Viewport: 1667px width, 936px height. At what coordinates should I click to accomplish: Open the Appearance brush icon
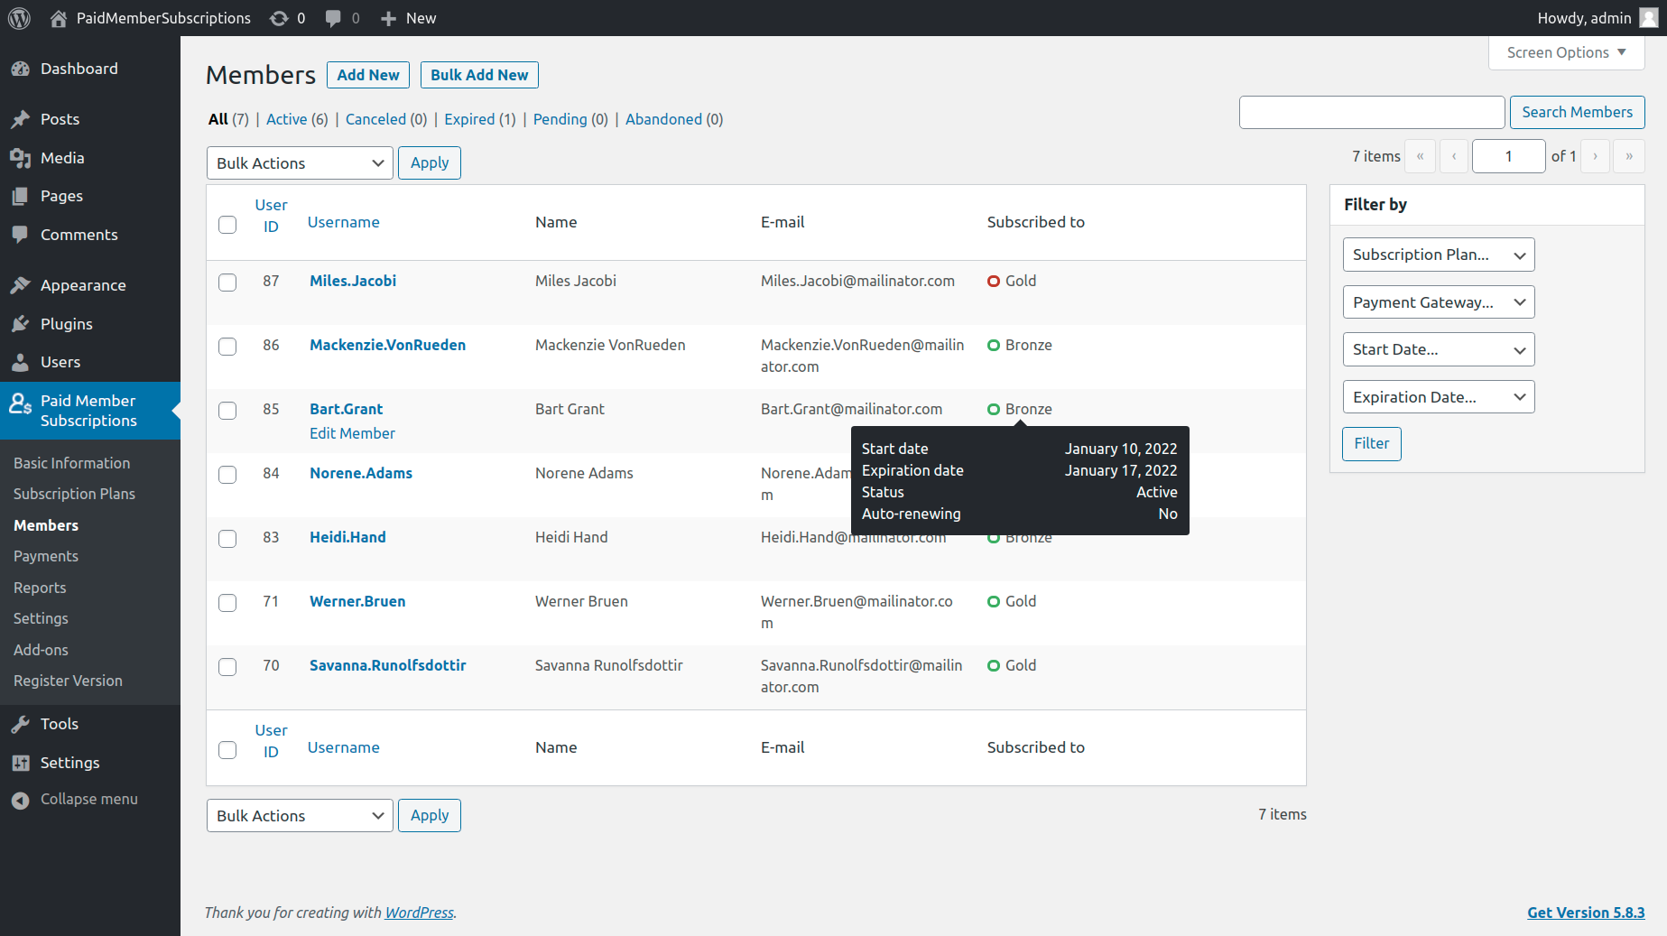pyautogui.click(x=21, y=285)
